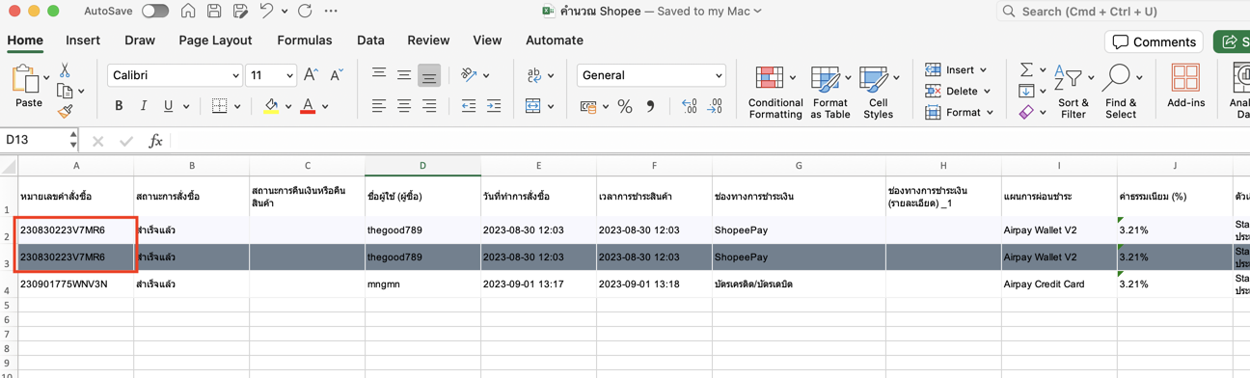1250x378 pixels.
Task: Open the Insert ribbon tab
Action: coord(83,40)
